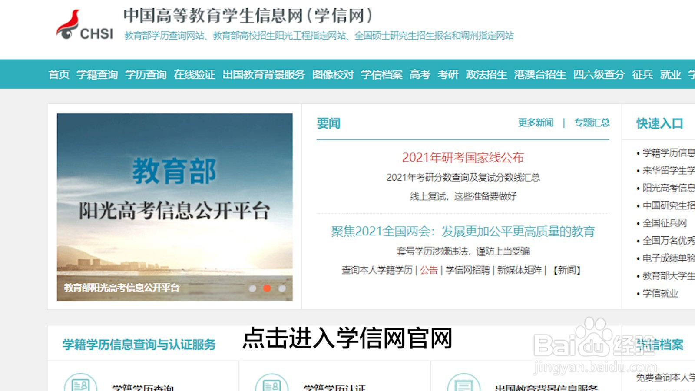The width and height of the screenshot is (695, 391).
Task: Click 查询本人学籍学历 link
Action: click(377, 270)
